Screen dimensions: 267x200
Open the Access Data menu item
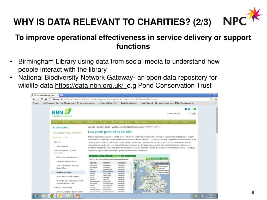91,122
